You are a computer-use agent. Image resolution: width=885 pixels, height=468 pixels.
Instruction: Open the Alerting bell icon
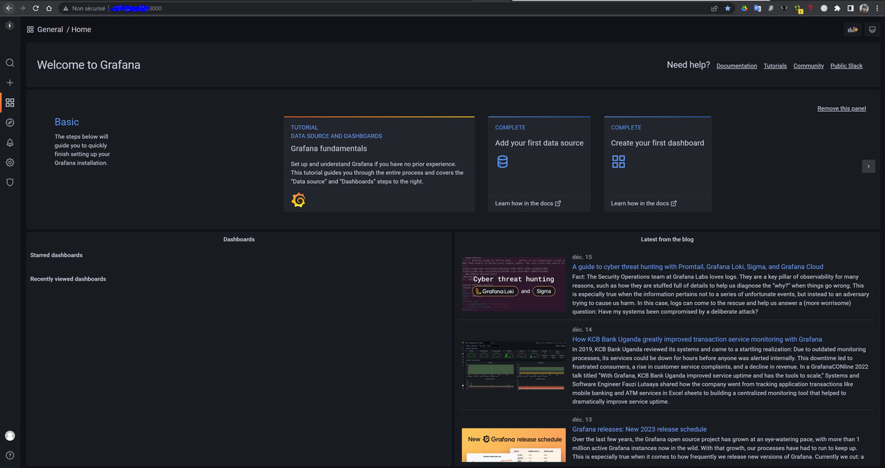coord(10,143)
